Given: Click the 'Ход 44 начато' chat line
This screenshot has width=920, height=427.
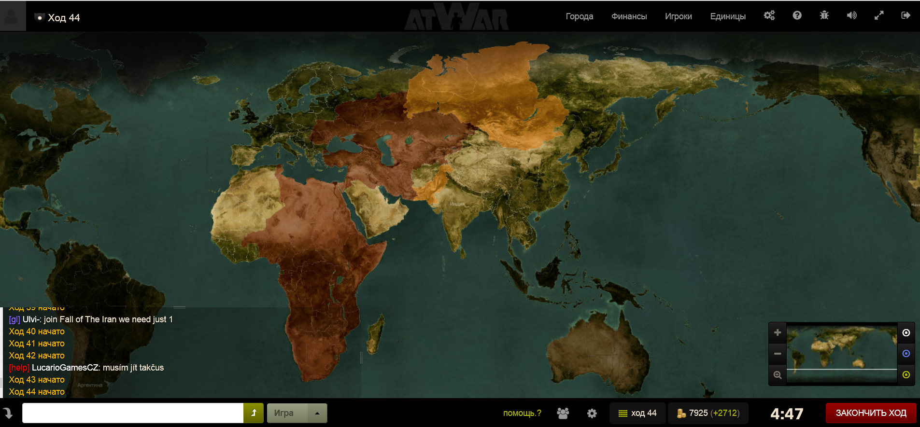Looking at the screenshot, I should pyautogui.click(x=37, y=392).
